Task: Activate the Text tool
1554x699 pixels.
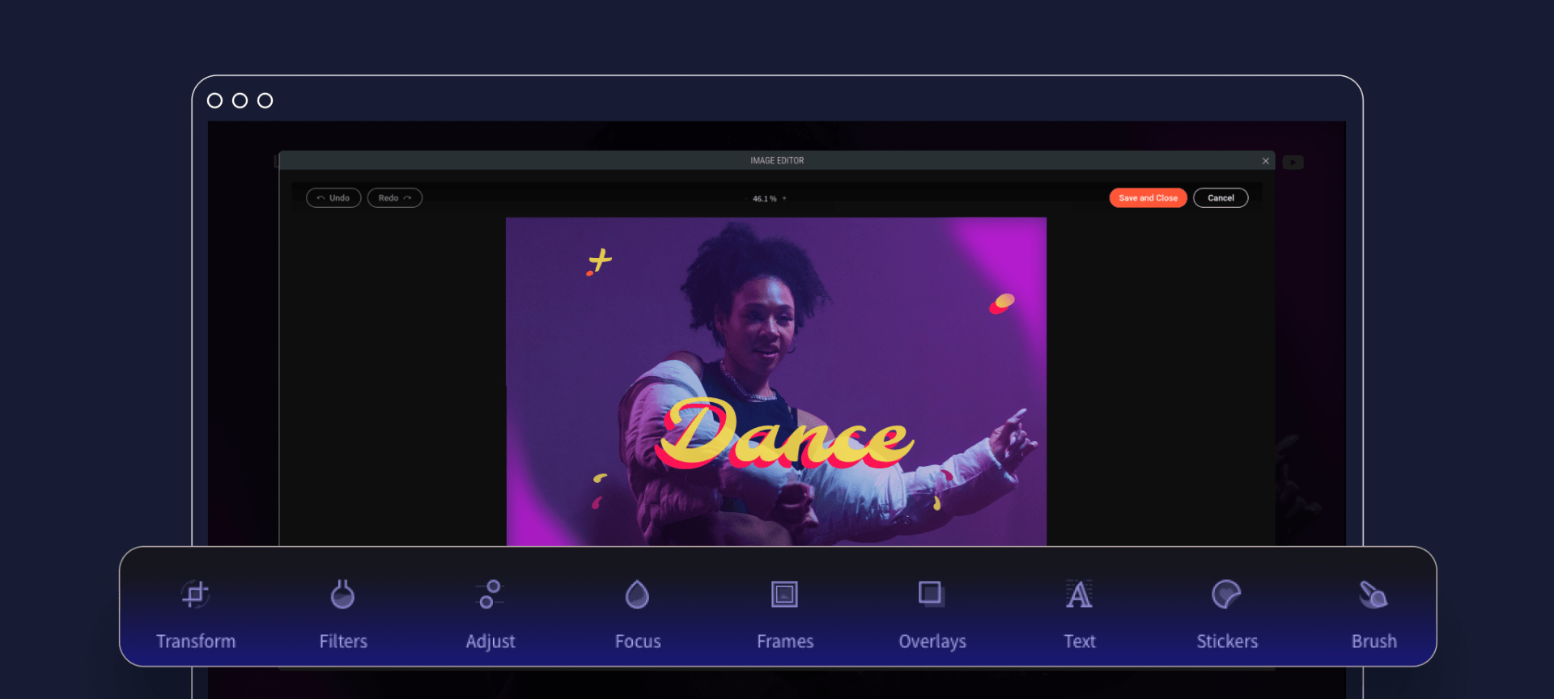Action: tap(1080, 613)
